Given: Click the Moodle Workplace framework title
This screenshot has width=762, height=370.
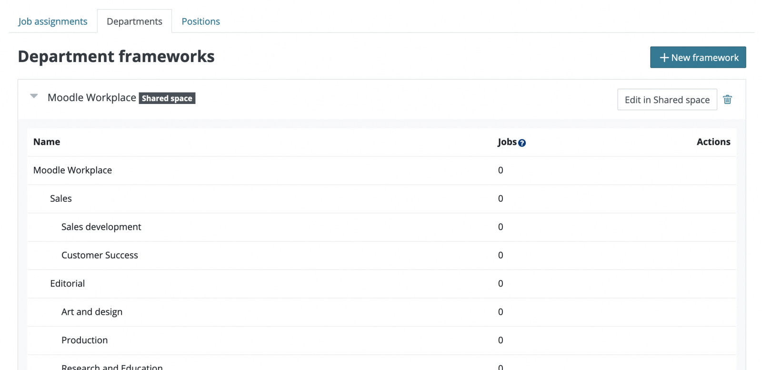Looking at the screenshot, I should tap(92, 98).
